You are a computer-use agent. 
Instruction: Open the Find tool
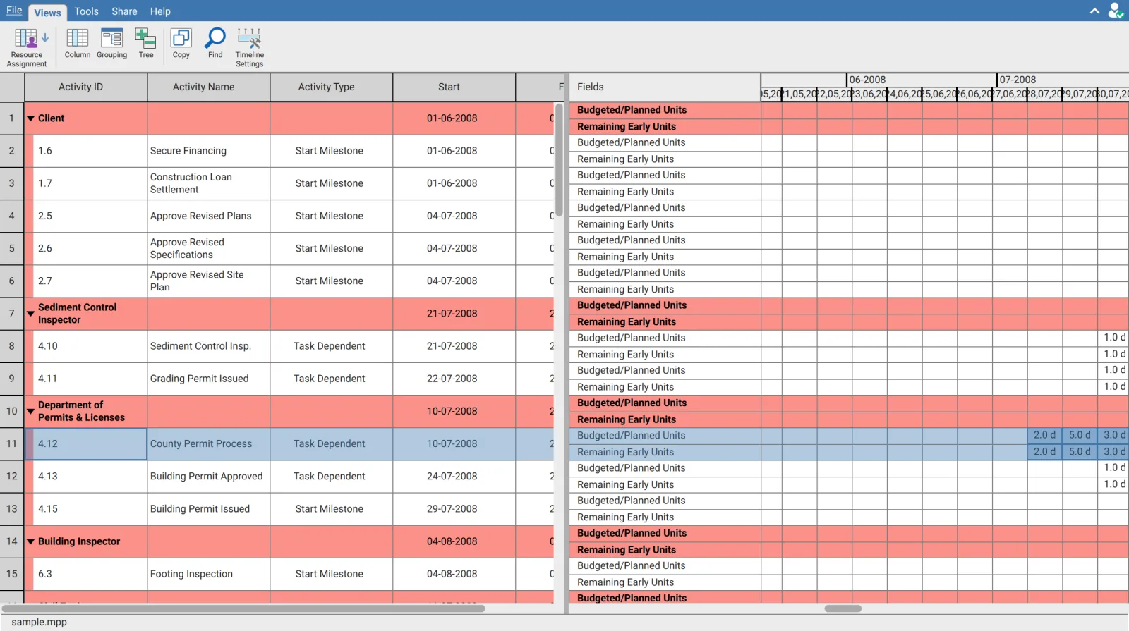[x=215, y=44]
